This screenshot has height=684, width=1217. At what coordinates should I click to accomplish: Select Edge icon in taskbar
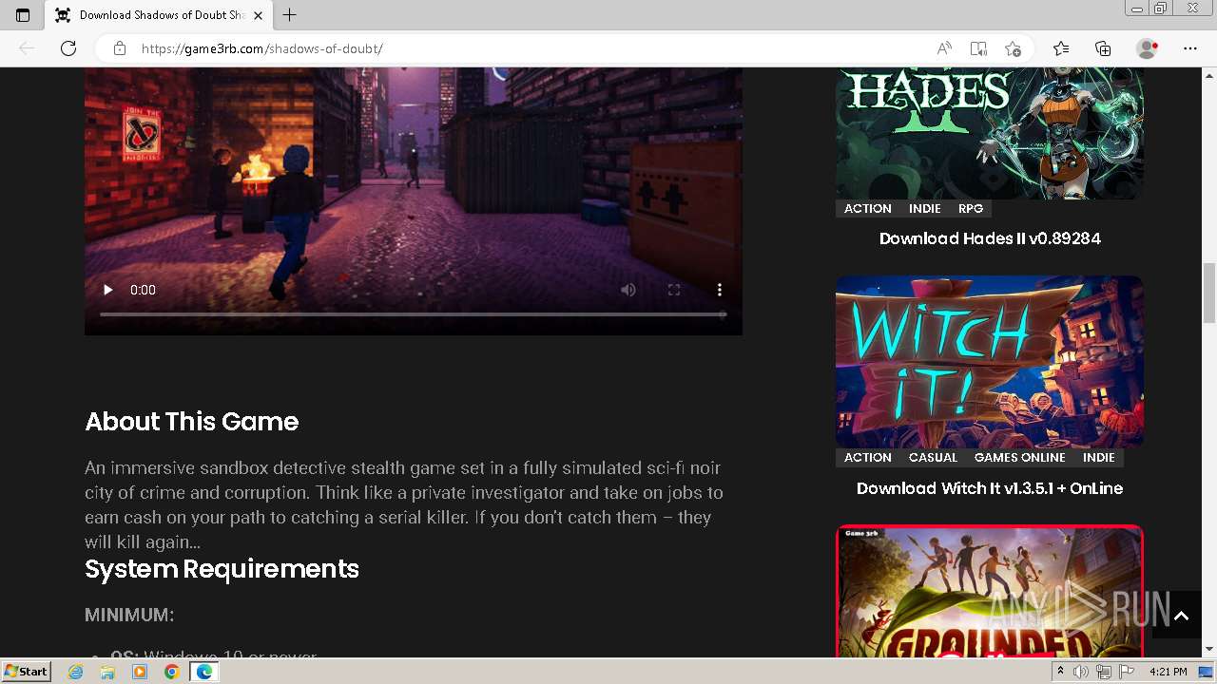coord(203,672)
